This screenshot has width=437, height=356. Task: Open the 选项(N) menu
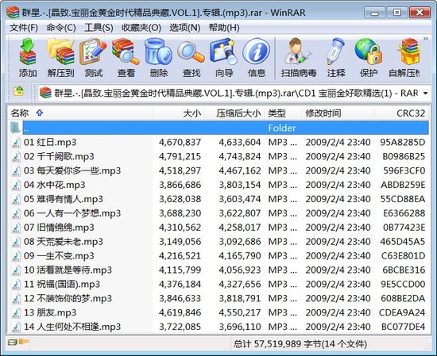pos(185,28)
